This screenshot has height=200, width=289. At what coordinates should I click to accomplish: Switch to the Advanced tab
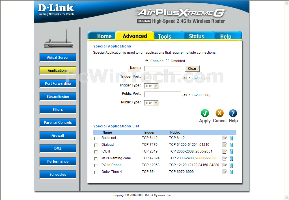[x=135, y=36]
